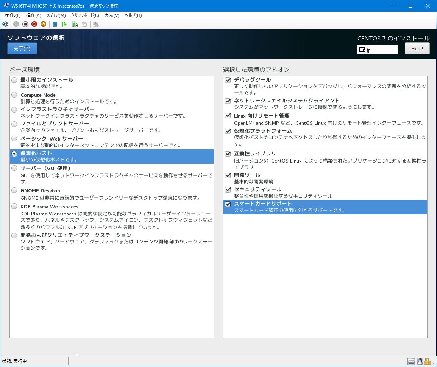Toggle 互換性ライブラリ checkbox
Screen dimensions: 437x367
228,153
